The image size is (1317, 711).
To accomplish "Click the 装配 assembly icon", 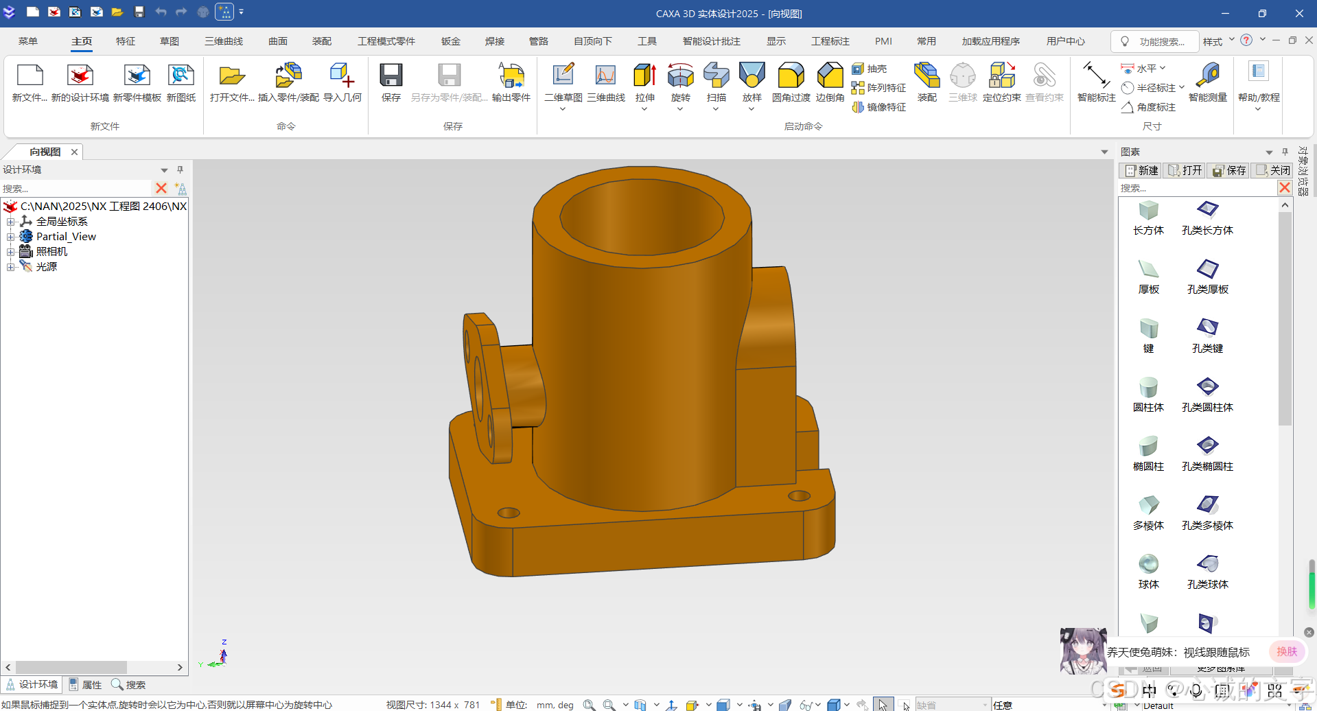I will click(926, 75).
